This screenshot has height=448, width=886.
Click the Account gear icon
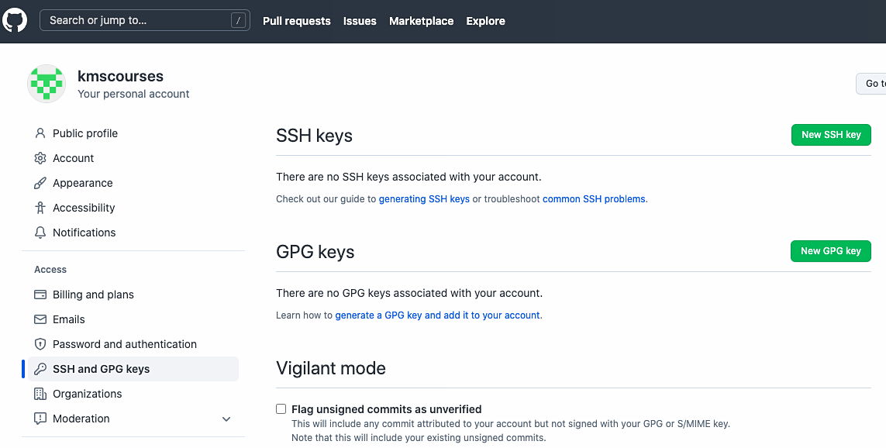40,158
